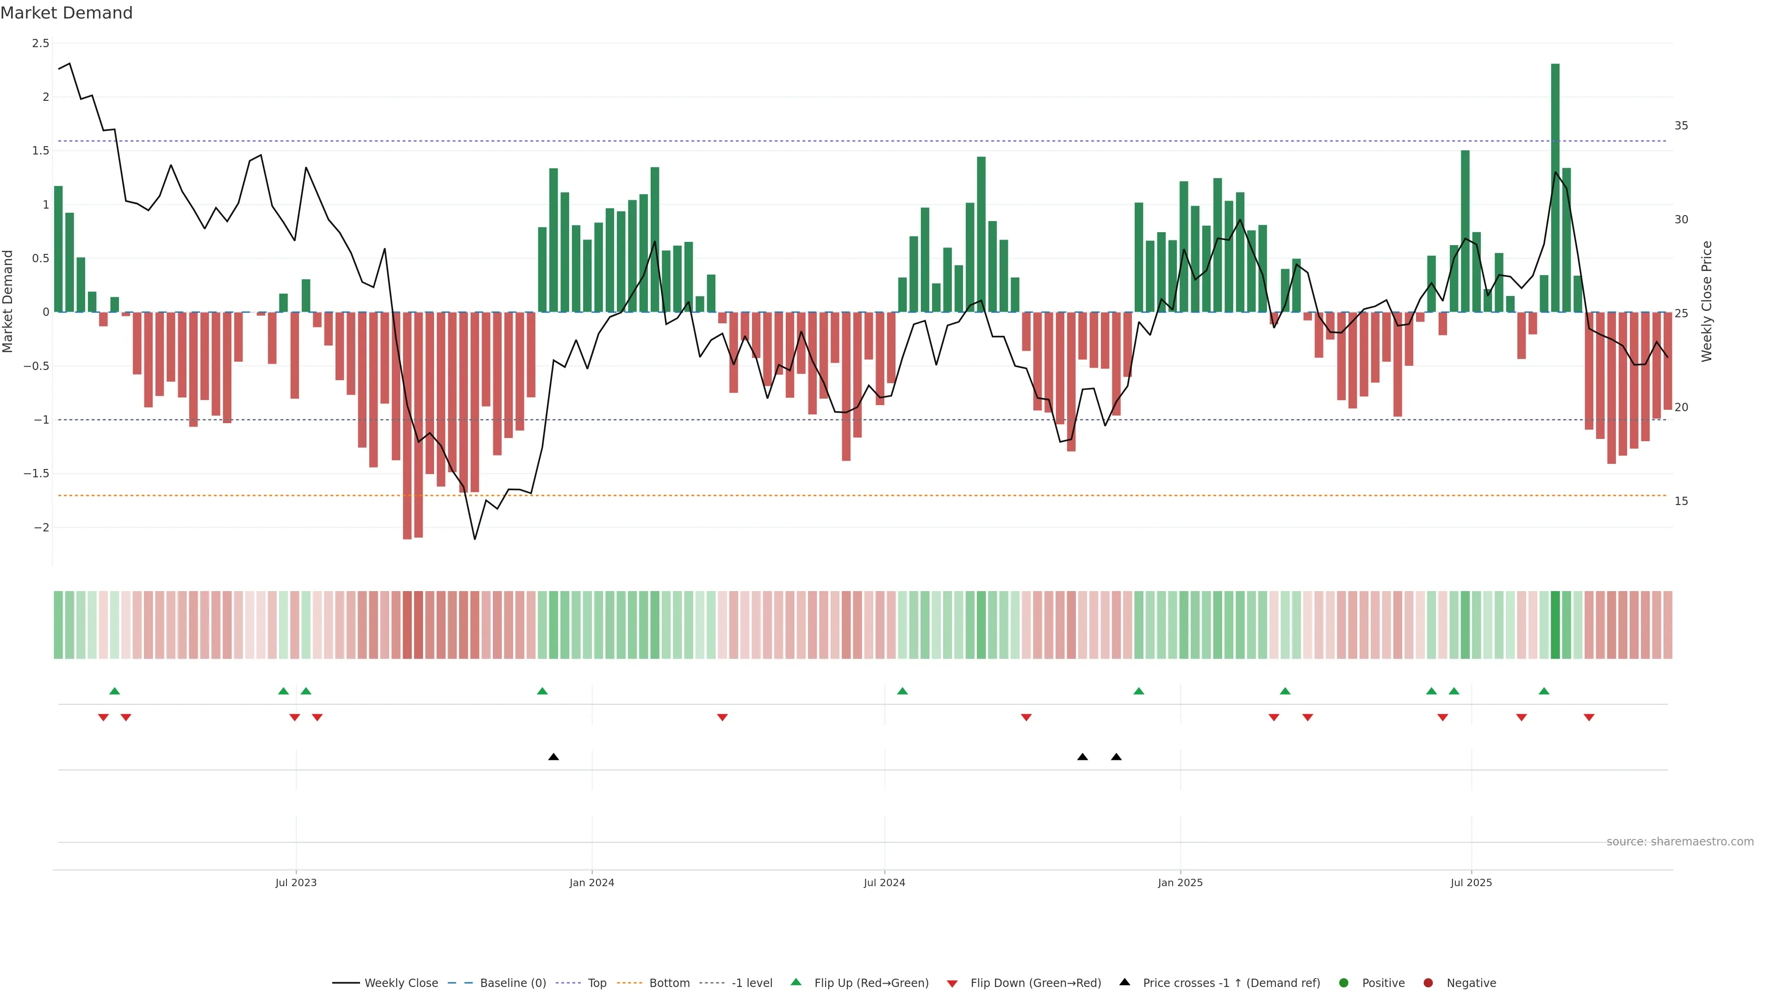1777x999 pixels.
Task: Click the Weekly Close Price axis title
Action: pyautogui.click(x=1707, y=301)
